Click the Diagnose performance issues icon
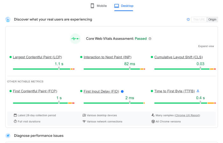 8,136
